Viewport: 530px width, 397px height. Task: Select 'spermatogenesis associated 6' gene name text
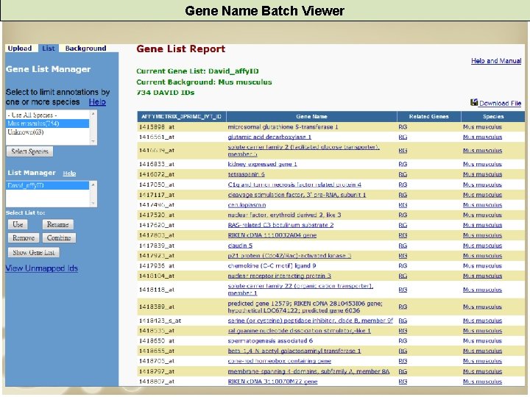click(x=270, y=340)
